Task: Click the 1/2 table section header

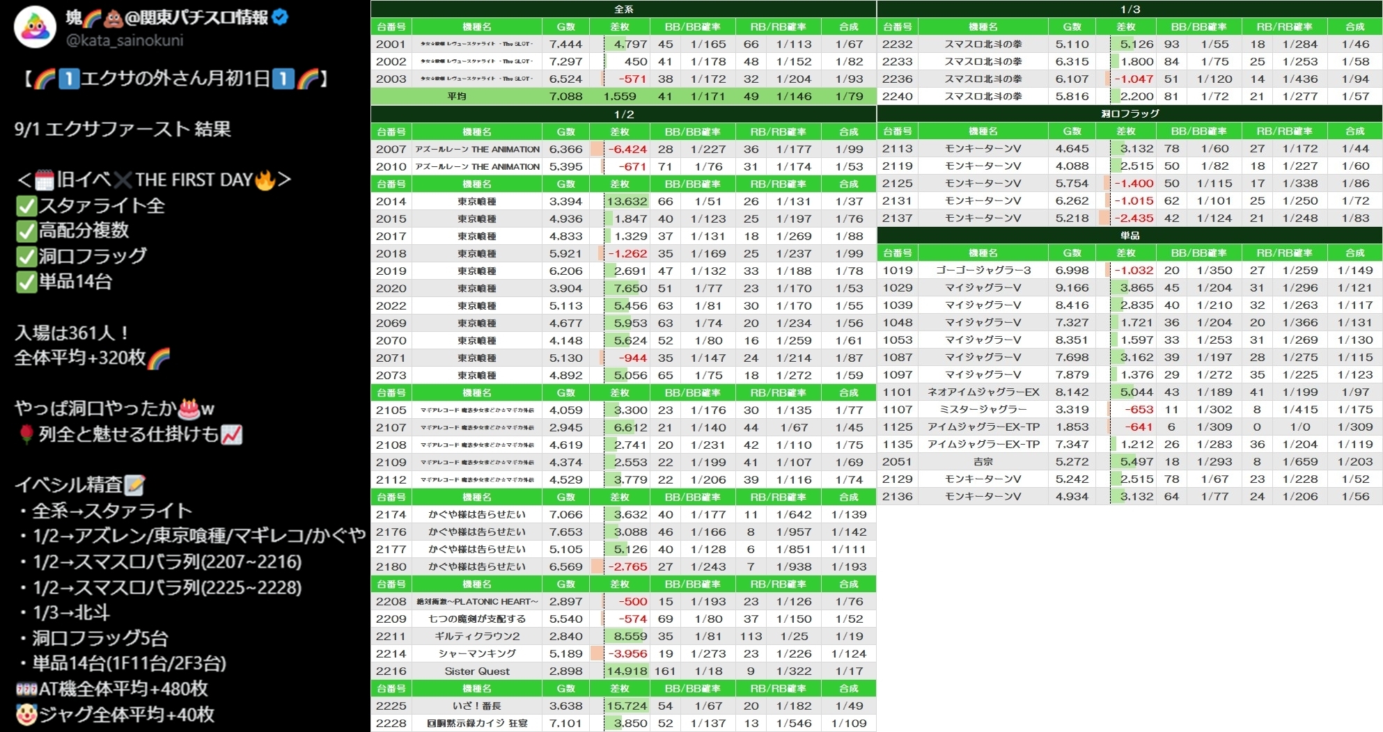Action: 623,114
